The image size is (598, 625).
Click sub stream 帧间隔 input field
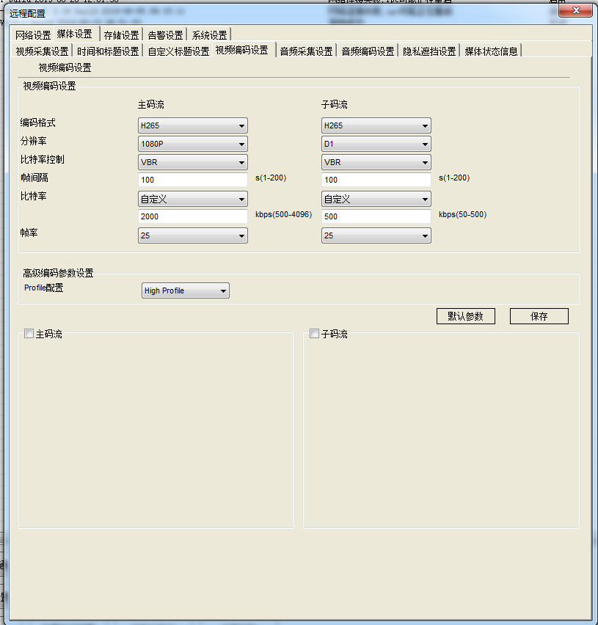point(376,180)
